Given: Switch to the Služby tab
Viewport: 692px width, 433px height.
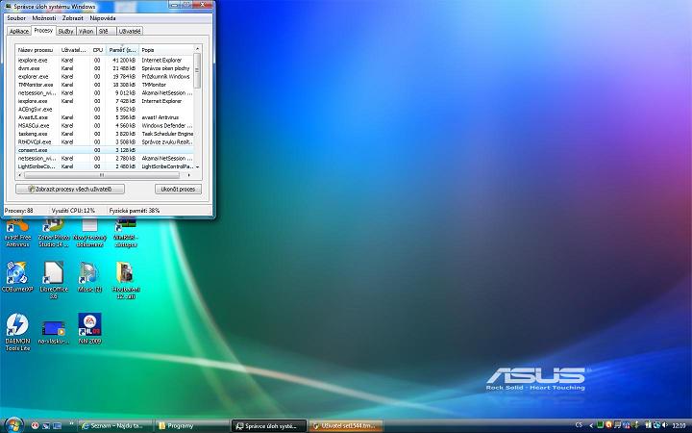Looking at the screenshot, I should [x=65, y=32].
